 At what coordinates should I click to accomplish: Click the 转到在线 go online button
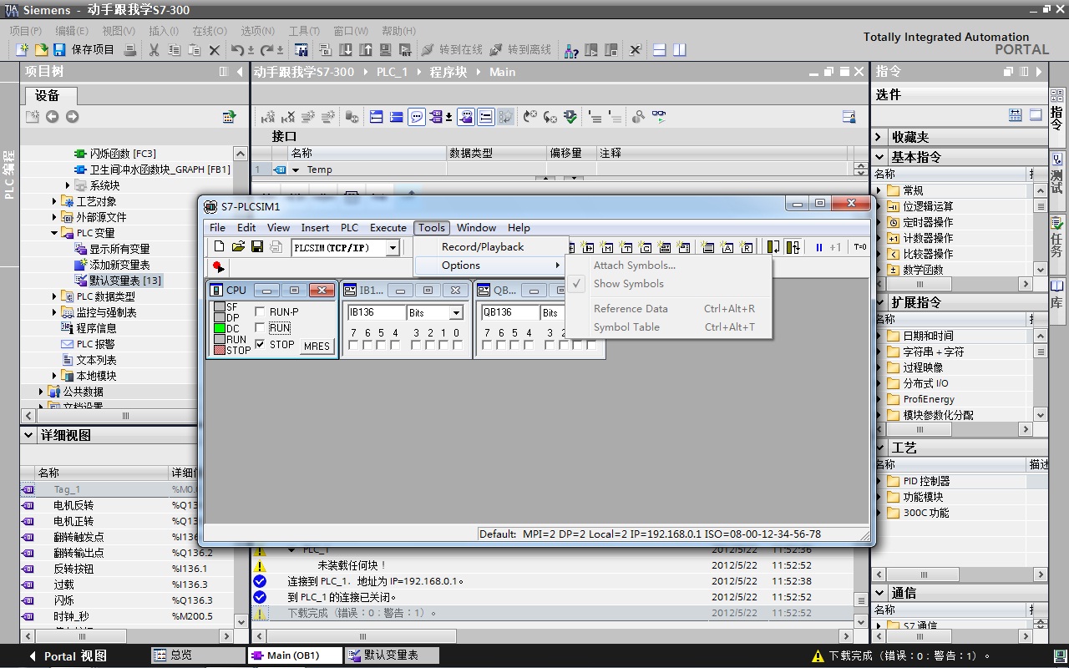452,50
